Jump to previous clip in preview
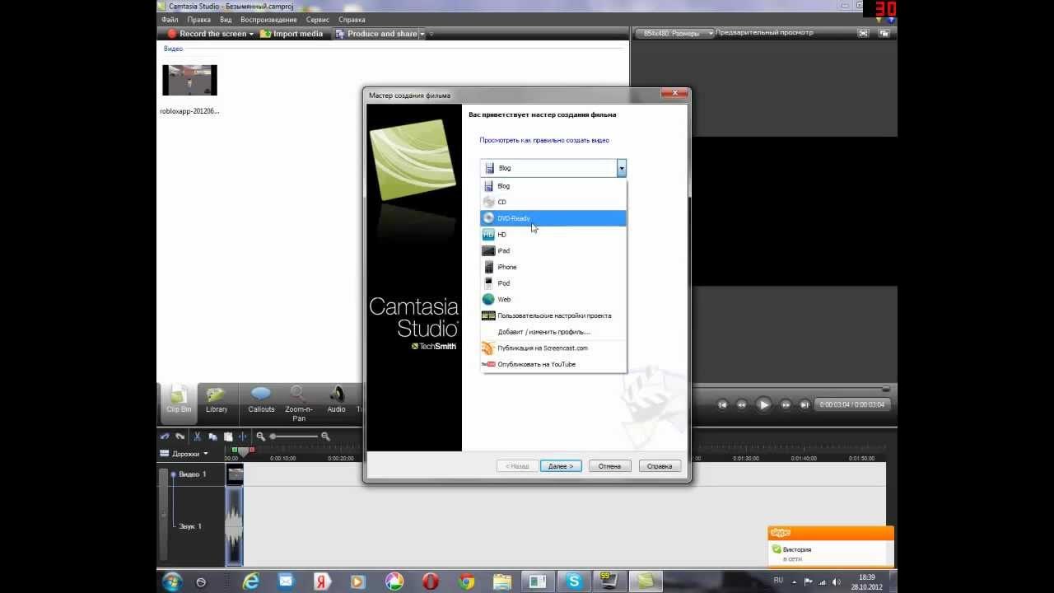Image resolution: width=1054 pixels, height=593 pixels. pos(722,404)
